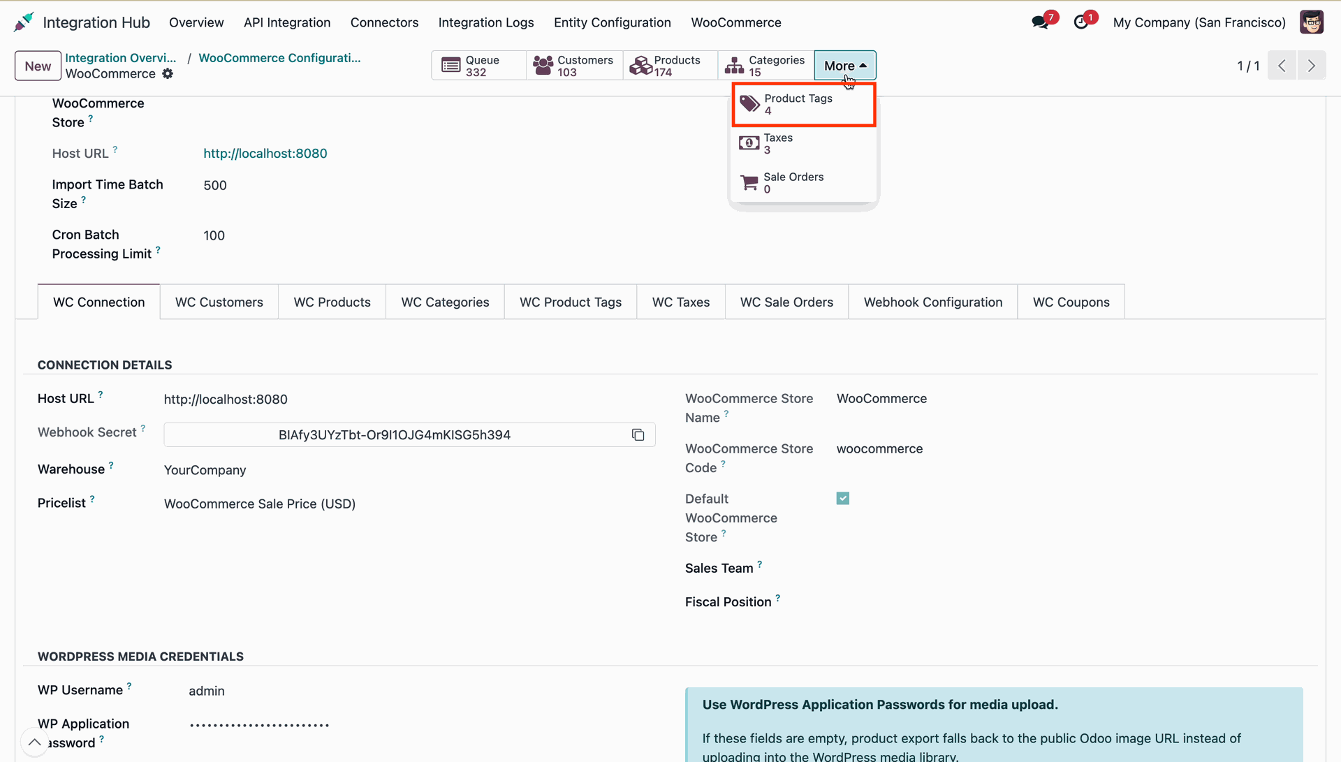Click the Cron Batch Processing Limit value 100
The image size is (1341, 762).
214,235
